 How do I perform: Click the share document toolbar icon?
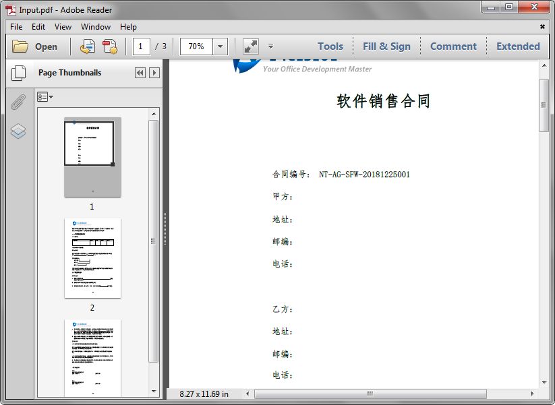87,46
